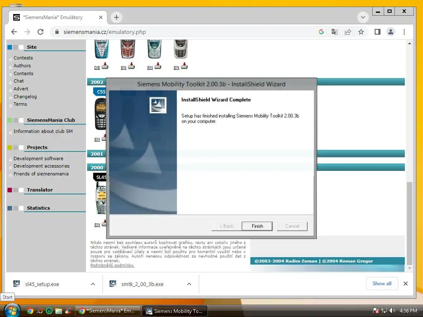The height and width of the screenshot is (317, 423).
Task: Open Friends of siemensmania link
Action: pyautogui.click(x=41, y=174)
